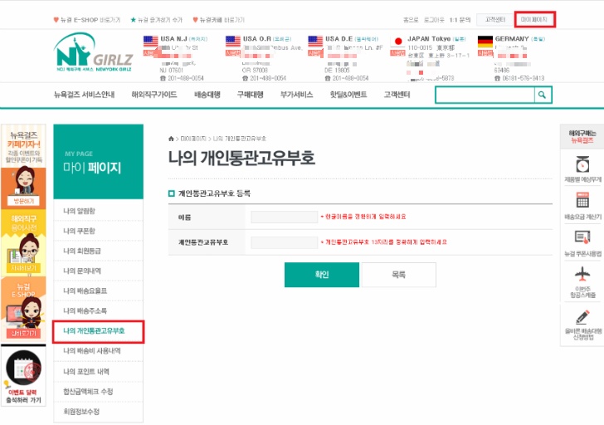Click the 뉴걸 E-SHOP 샵바로가기 banner

[23, 309]
